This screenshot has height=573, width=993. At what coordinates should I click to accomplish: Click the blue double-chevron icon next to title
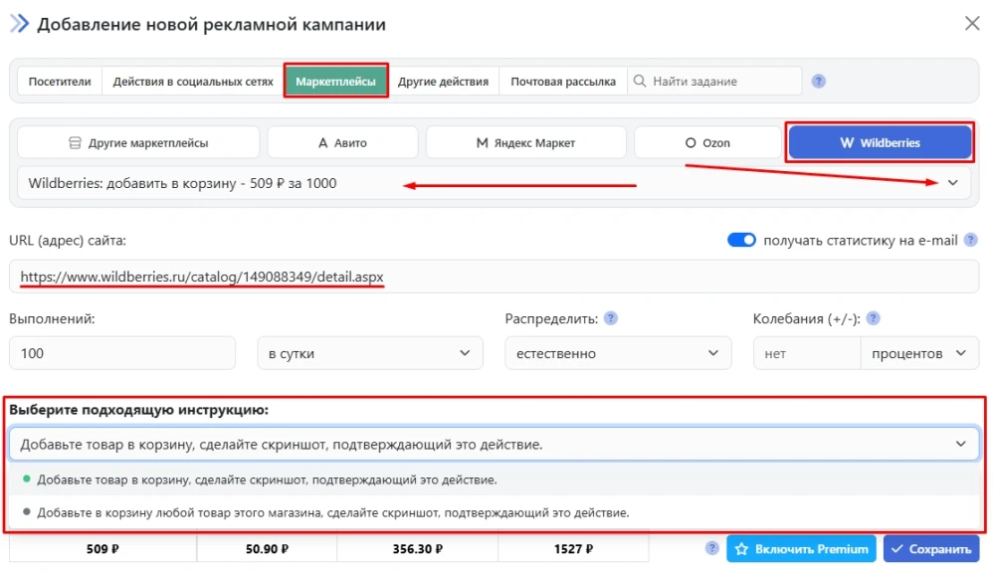click(18, 23)
